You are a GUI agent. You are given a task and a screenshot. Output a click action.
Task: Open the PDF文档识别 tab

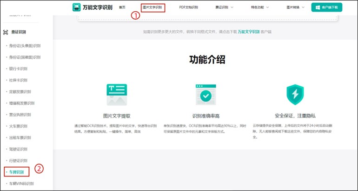(188, 7)
